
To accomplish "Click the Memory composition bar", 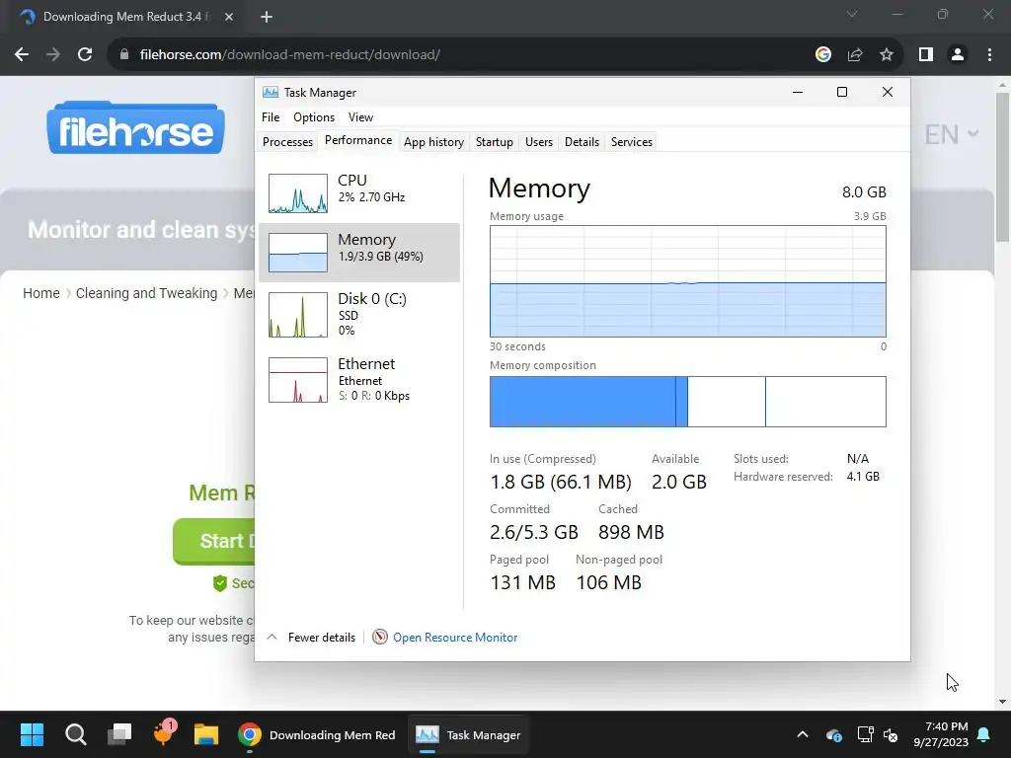I will click(x=687, y=402).
